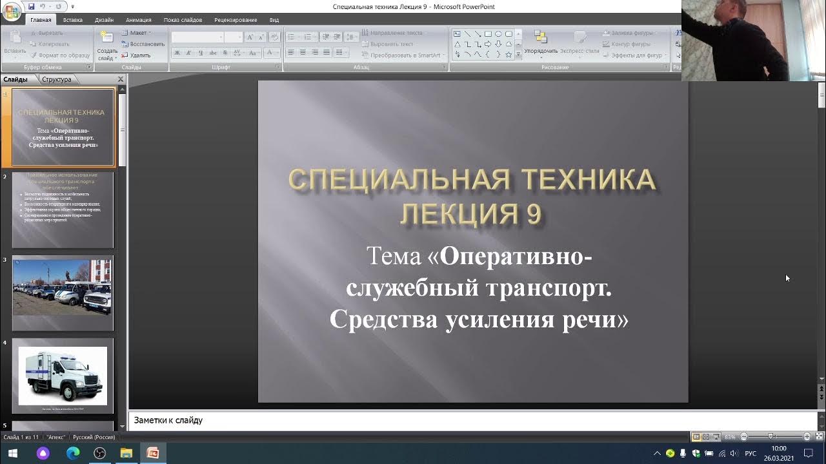The height and width of the screenshot is (464, 826).
Task: Click the Заметки к слайду notes field
Action: tap(473, 420)
